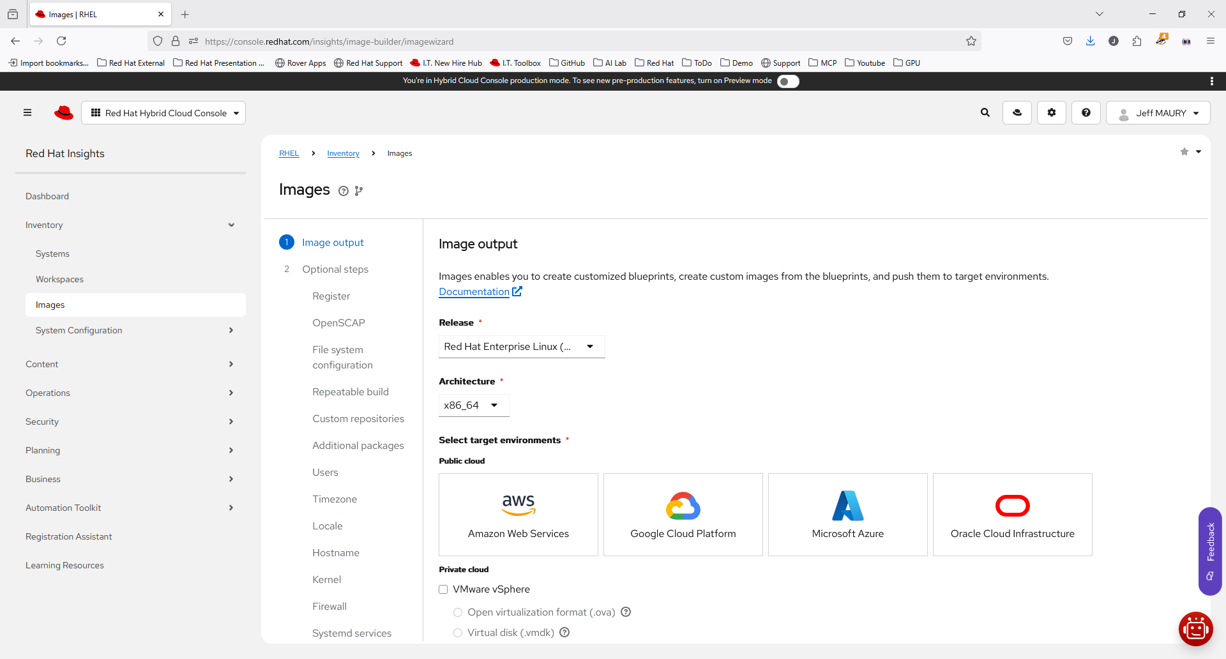Click the Inventory breadcrumb link
This screenshot has height=659, width=1226.
tap(343, 153)
